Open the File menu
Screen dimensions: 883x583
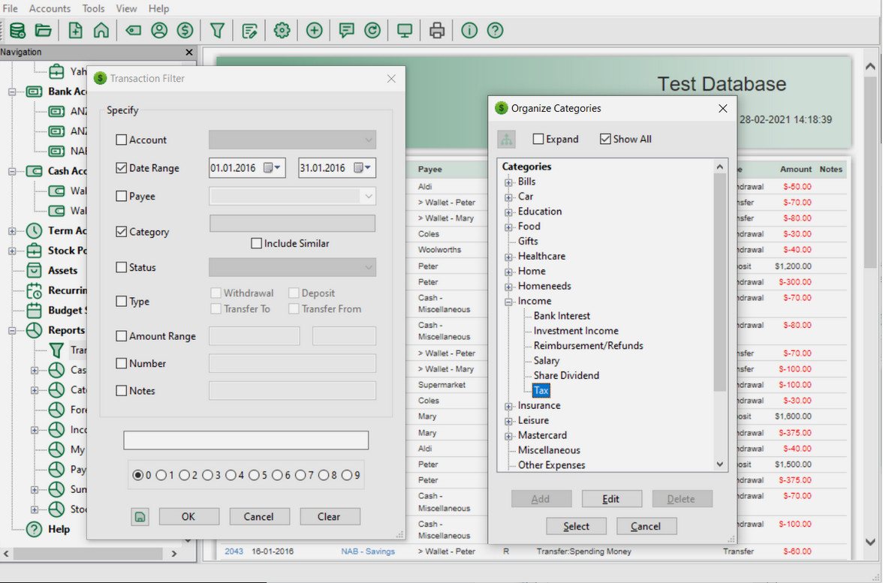[11, 8]
